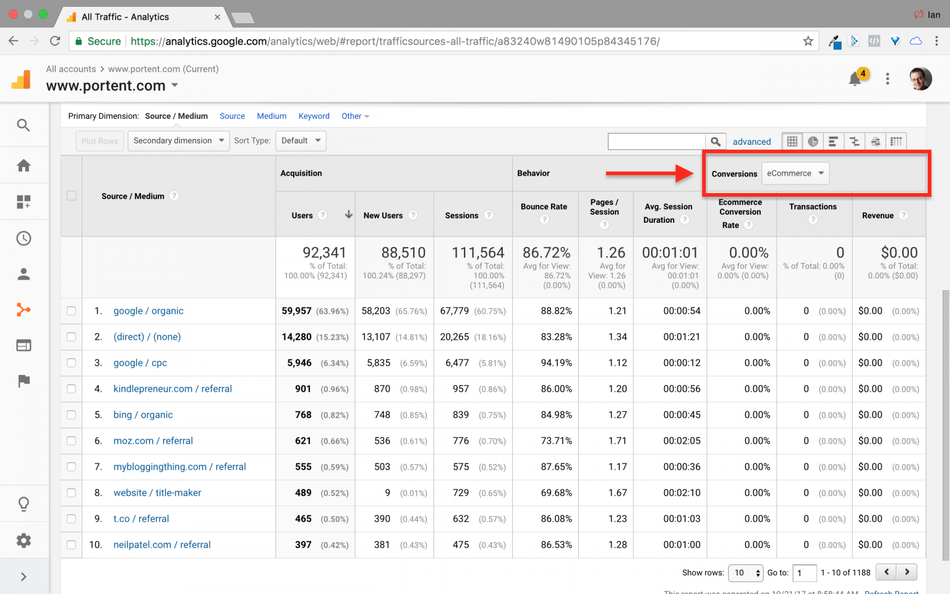Sort by Sessions column header
The width and height of the screenshot is (950, 594).
click(x=461, y=215)
